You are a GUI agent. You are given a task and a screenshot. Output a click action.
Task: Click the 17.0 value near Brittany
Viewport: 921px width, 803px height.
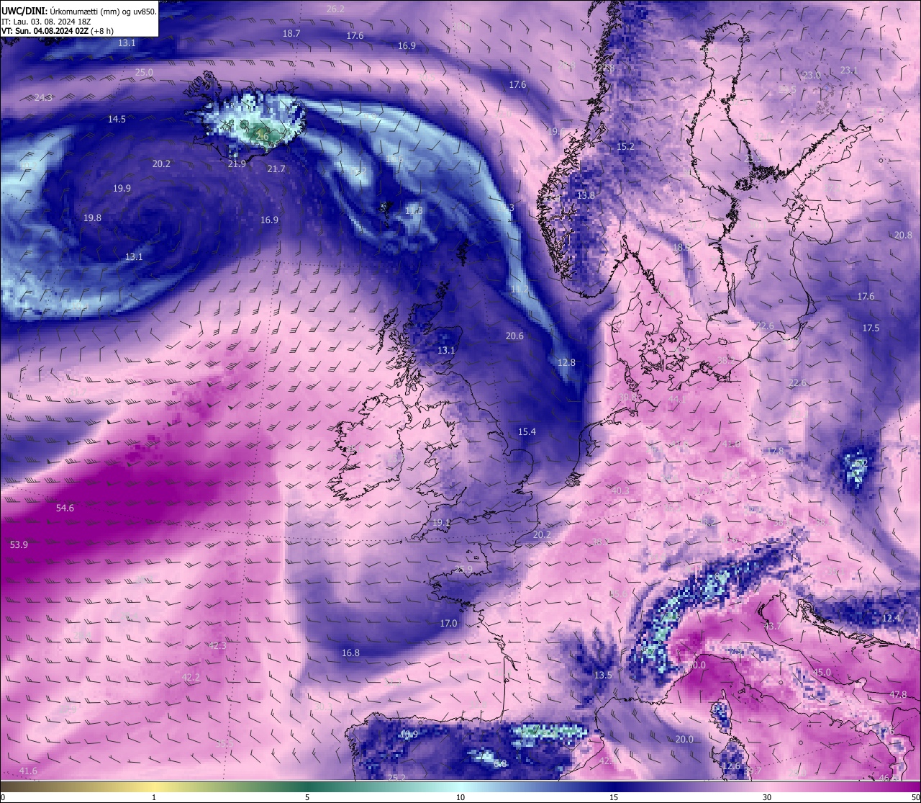pyautogui.click(x=448, y=623)
